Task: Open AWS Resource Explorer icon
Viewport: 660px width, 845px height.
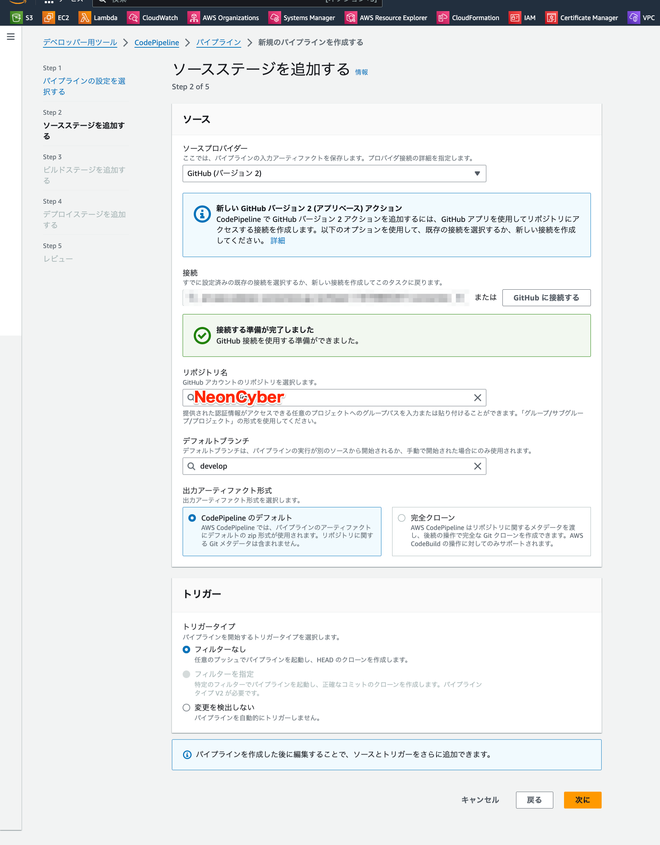Action: [350, 18]
